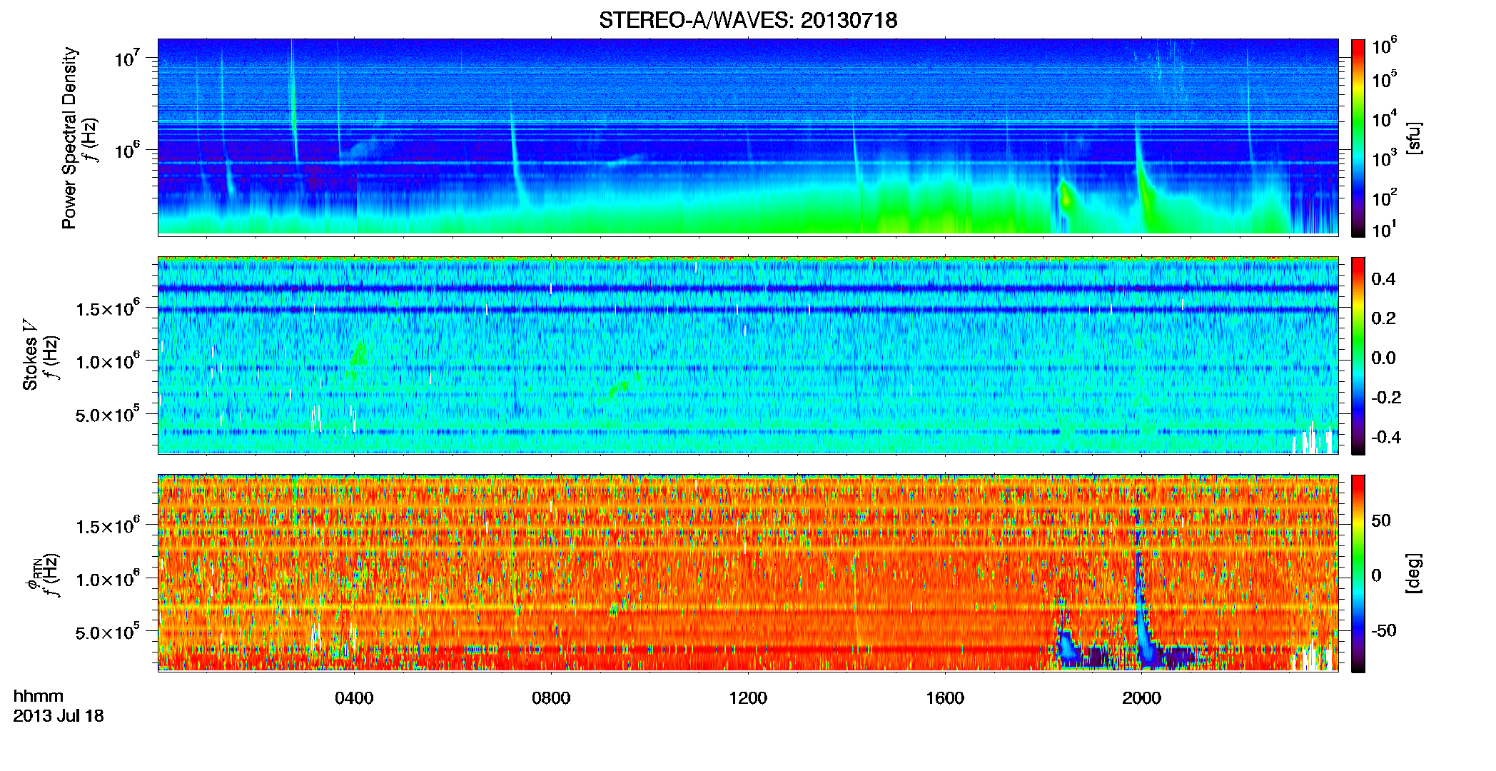
Task: Click the 10^7 frequency tick in the top panel
Action: click(127, 57)
